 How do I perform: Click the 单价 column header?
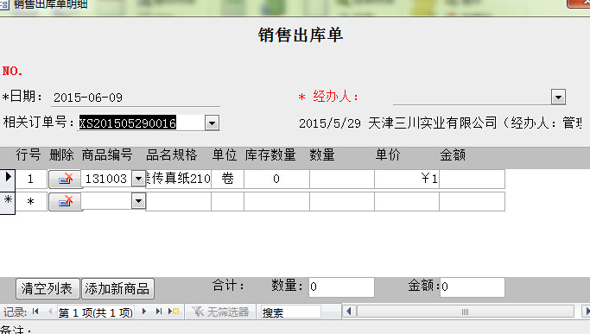[388, 155]
